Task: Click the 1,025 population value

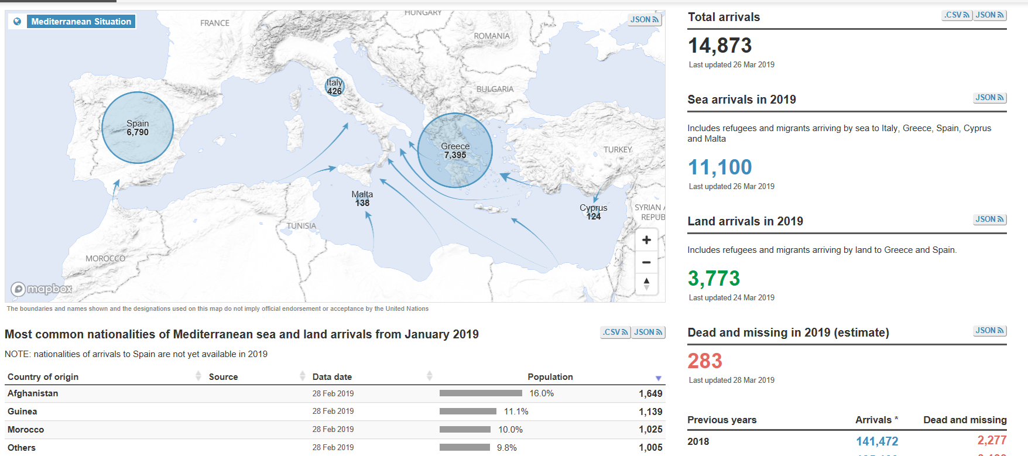Action: [650, 430]
